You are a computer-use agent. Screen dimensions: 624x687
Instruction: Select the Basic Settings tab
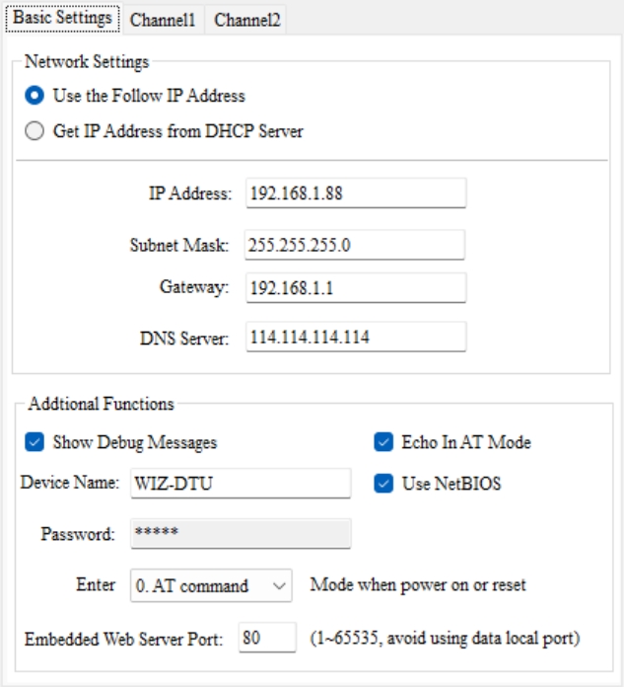click(x=61, y=19)
